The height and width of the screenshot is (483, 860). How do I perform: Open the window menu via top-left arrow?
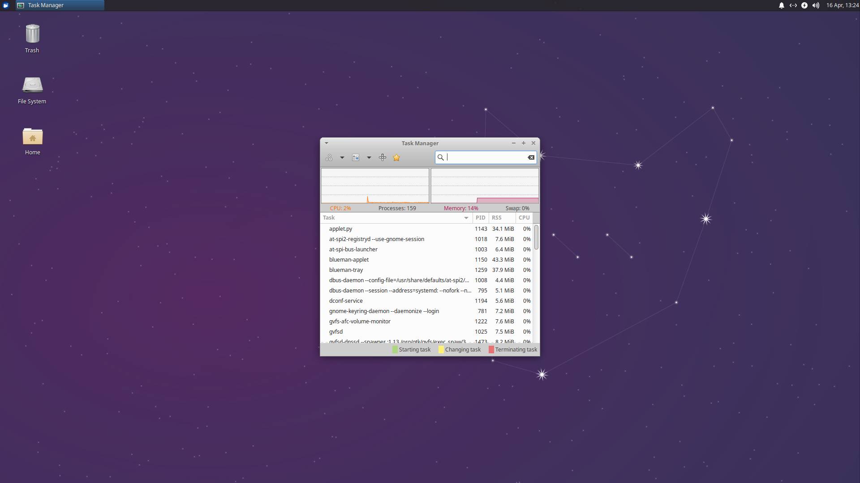[x=327, y=143]
